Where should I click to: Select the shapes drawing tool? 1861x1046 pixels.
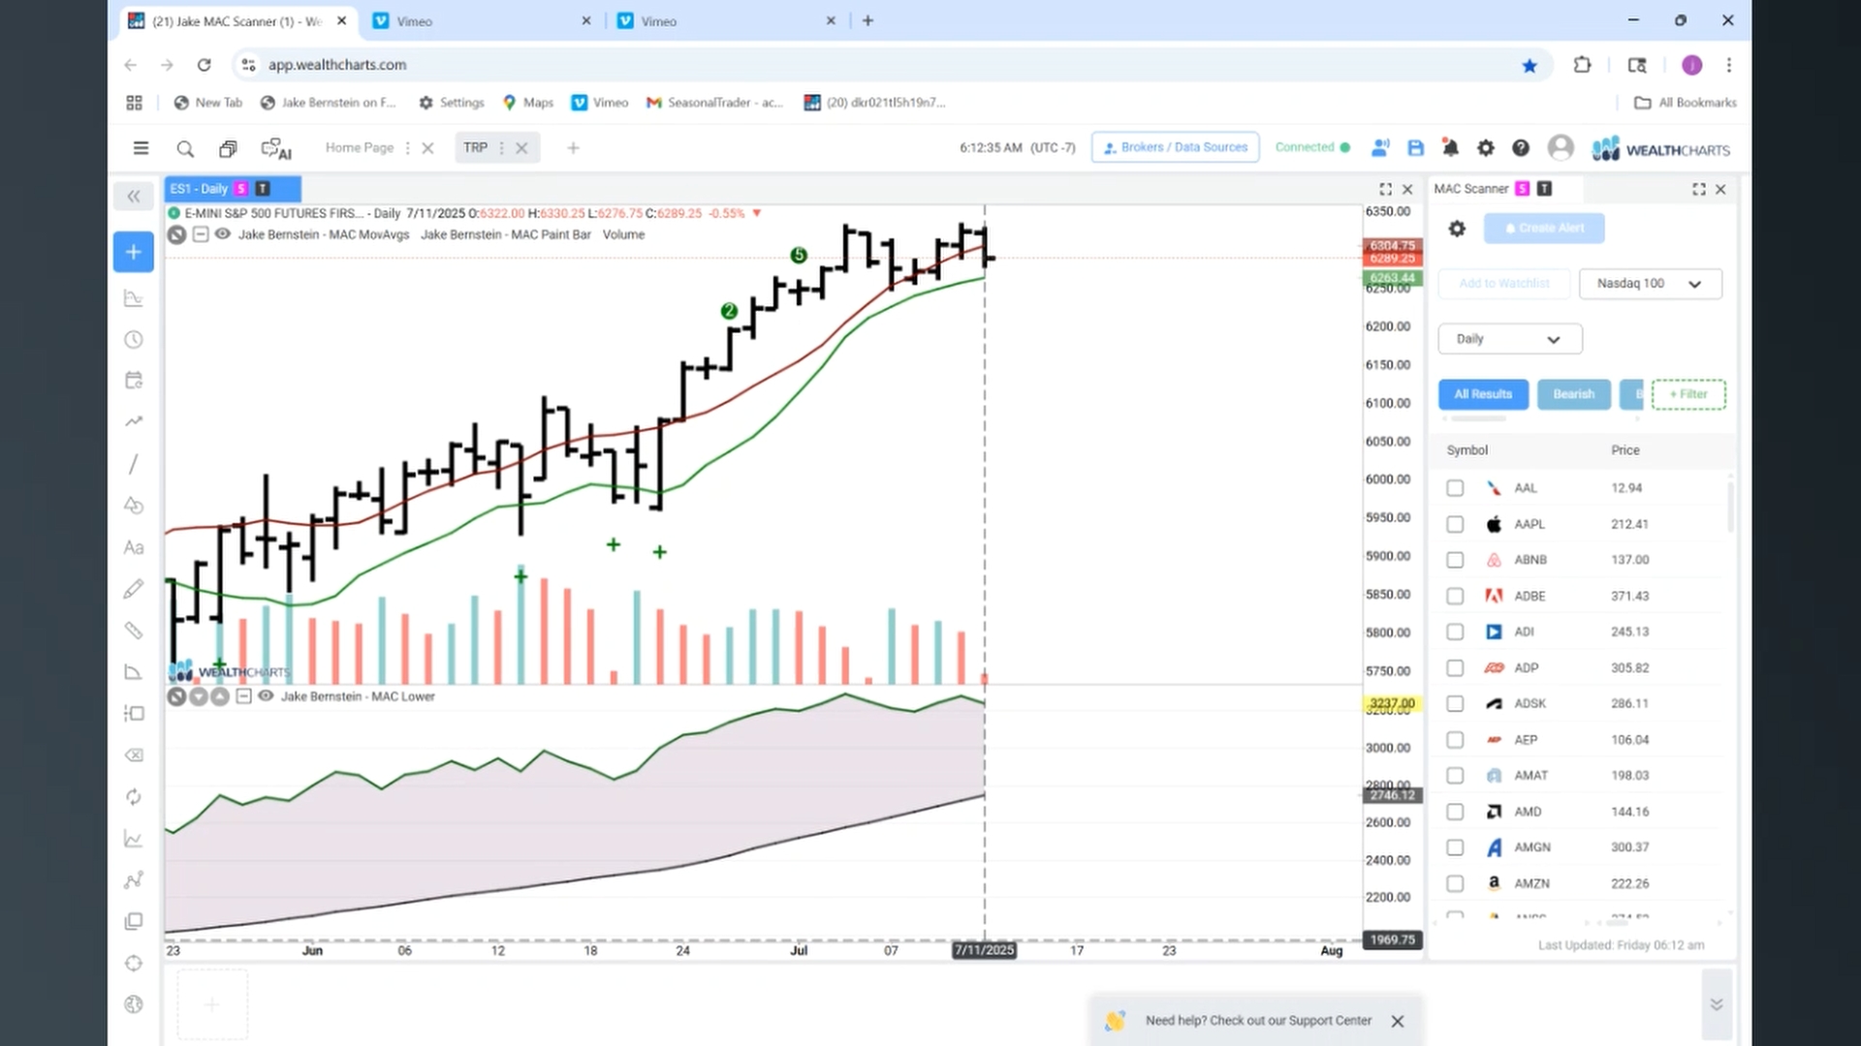click(x=134, y=506)
